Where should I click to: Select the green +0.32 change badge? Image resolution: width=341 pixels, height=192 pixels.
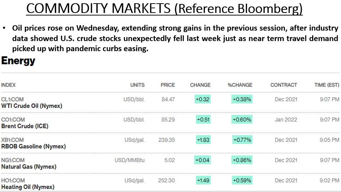(x=202, y=99)
